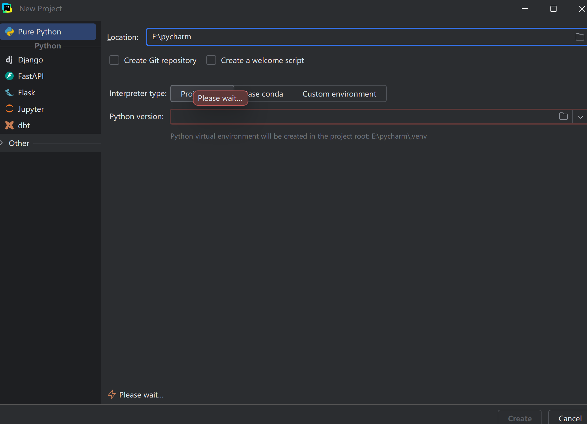Screen dimensions: 587x424
Task: Browse for location using folder icon
Action: pos(580,37)
